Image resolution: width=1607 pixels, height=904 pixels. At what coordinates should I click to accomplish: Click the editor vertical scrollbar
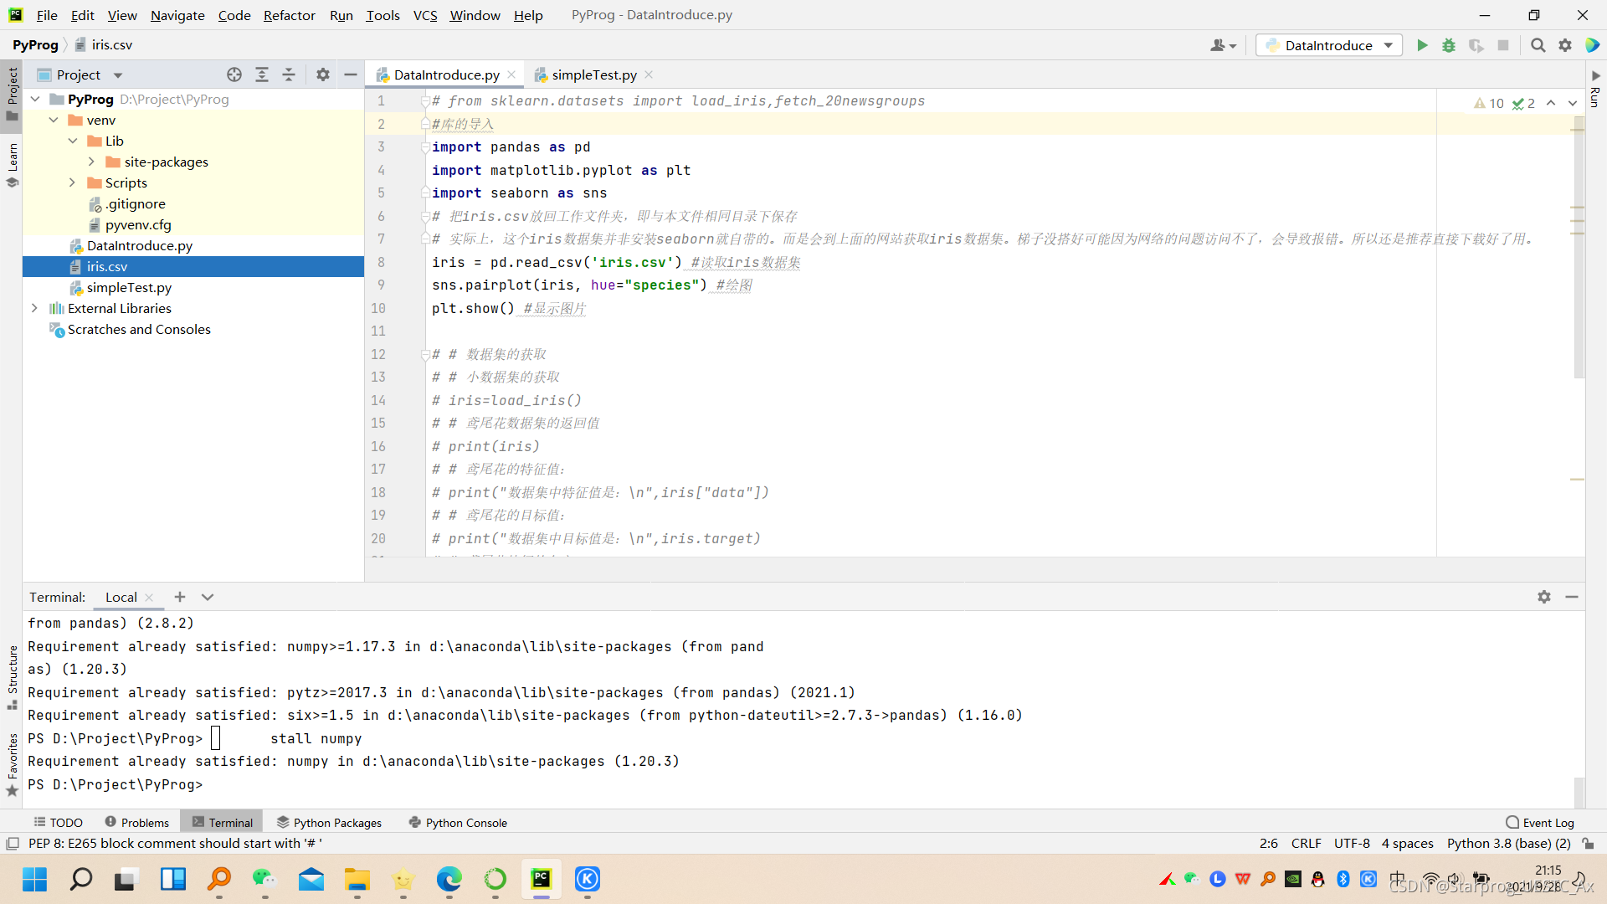(1579, 251)
